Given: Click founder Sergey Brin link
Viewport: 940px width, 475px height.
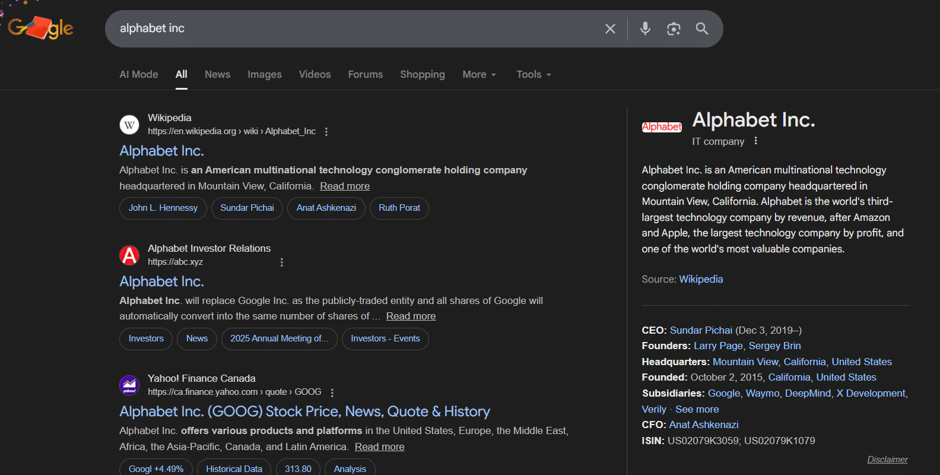Looking at the screenshot, I should point(775,346).
